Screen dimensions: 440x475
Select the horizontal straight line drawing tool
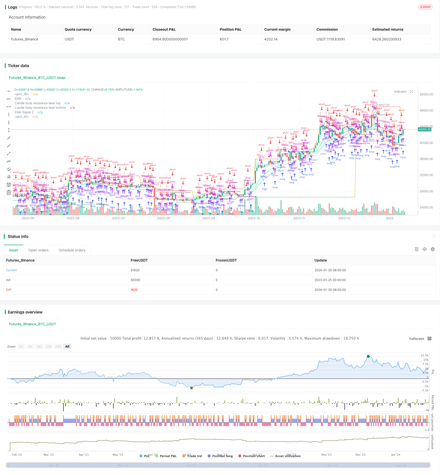[9, 91]
